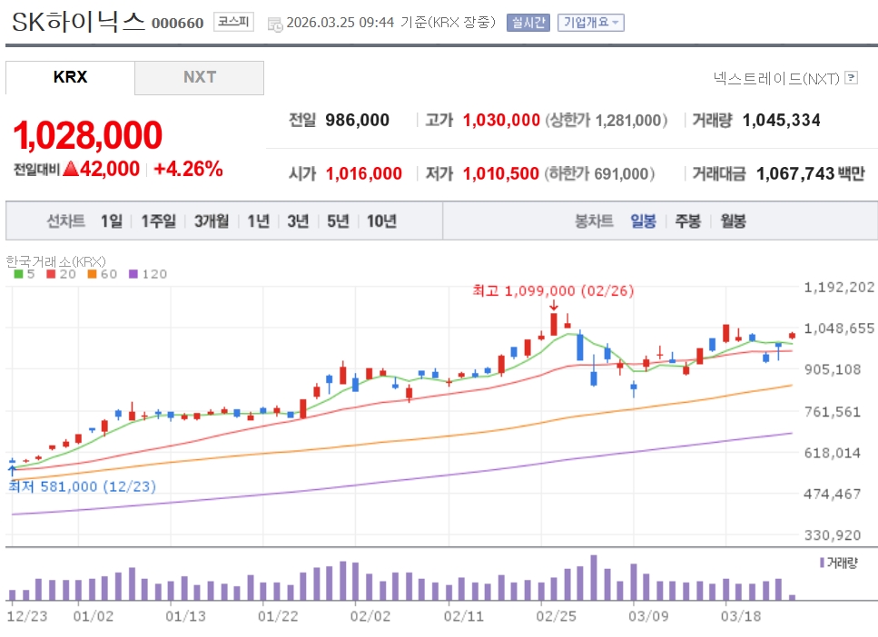Click the purple 거래량 legend marker

pos(823,563)
